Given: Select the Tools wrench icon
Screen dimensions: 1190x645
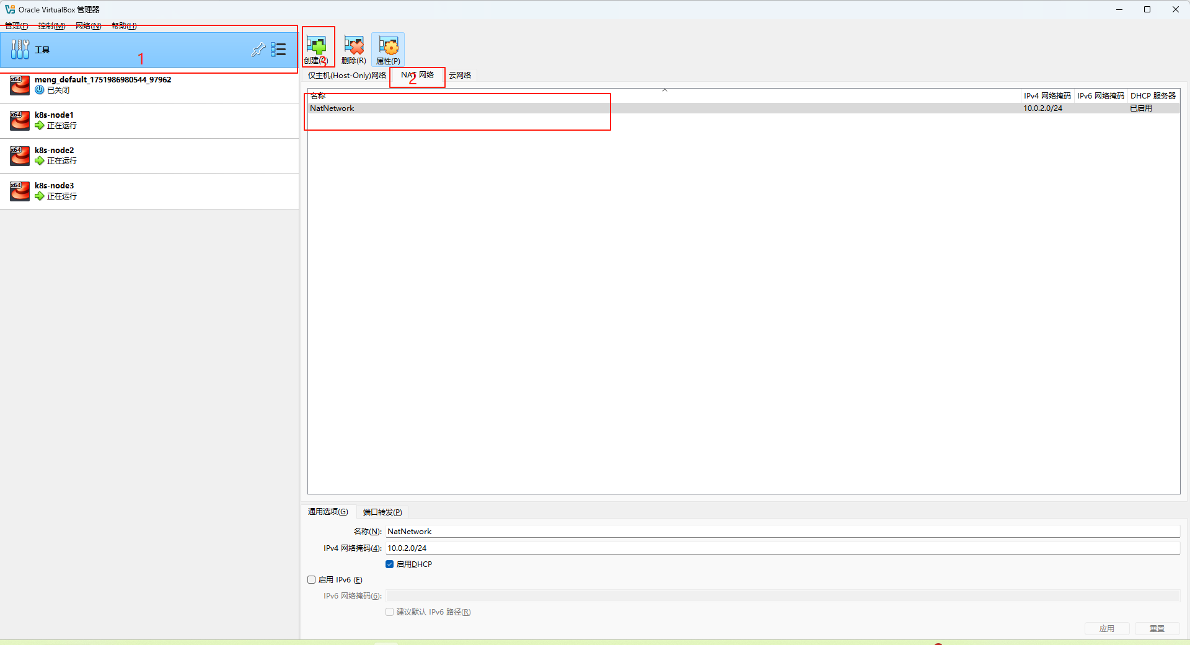Looking at the screenshot, I should click(20, 50).
